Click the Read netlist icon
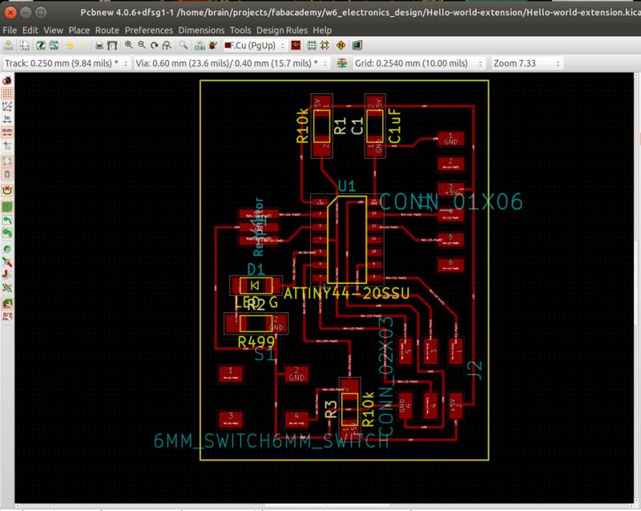641x511 pixels. pos(198,46)
